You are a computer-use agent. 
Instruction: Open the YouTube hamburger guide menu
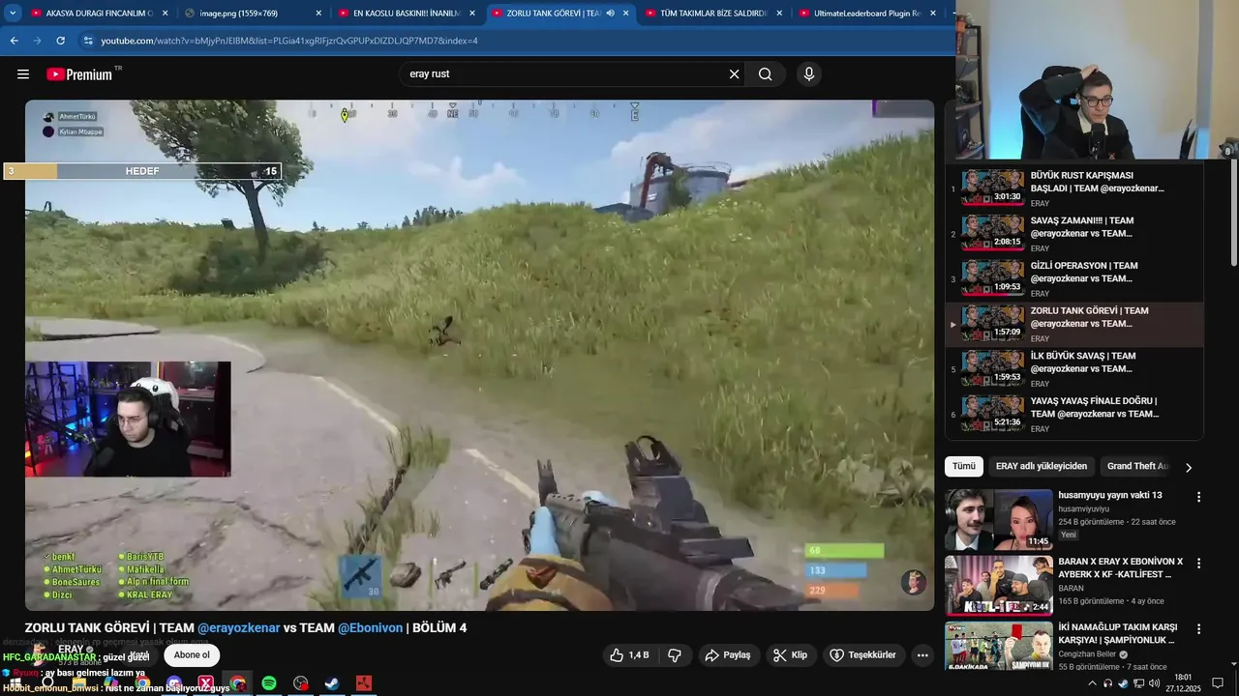pyautogui.click(x=23, y=74)
